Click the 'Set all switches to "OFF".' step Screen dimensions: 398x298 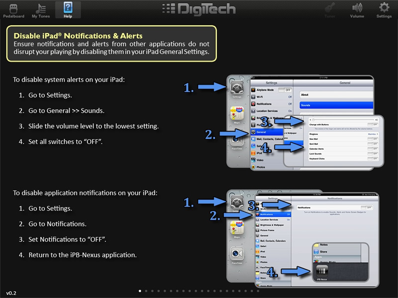[x=66, y=142]
